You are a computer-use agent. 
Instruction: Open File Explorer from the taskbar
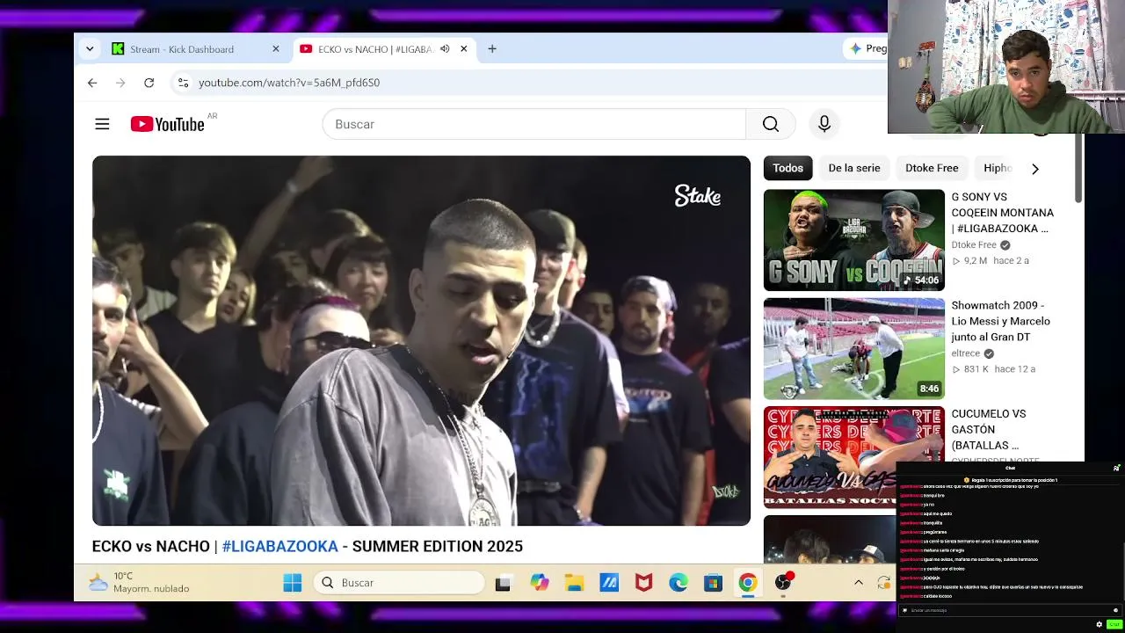tap(574, 583)
